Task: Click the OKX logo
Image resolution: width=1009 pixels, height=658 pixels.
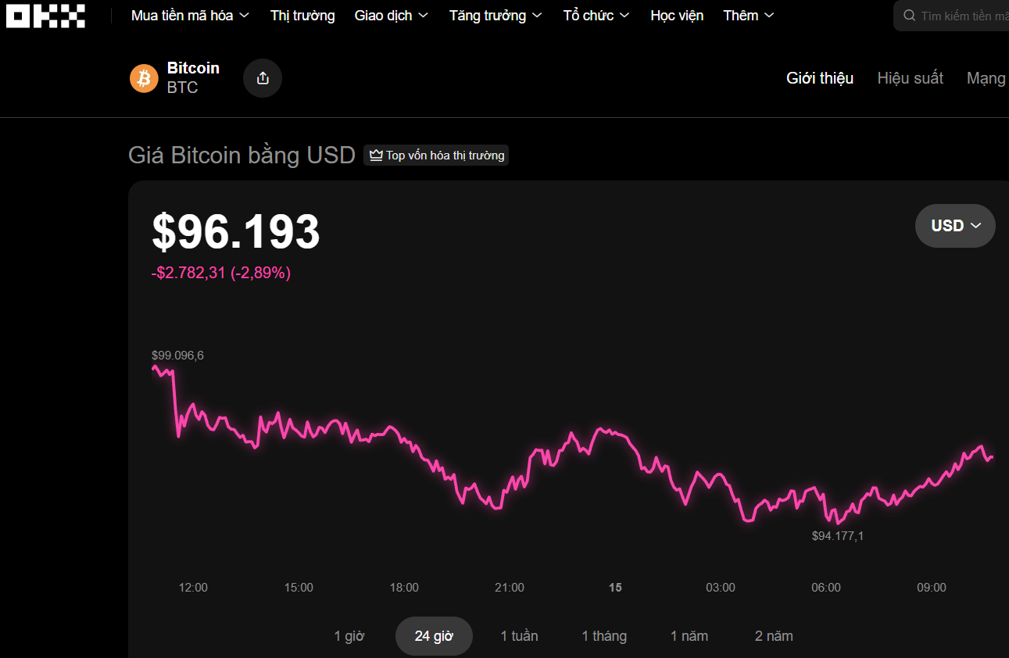Action: pos(45,15)
